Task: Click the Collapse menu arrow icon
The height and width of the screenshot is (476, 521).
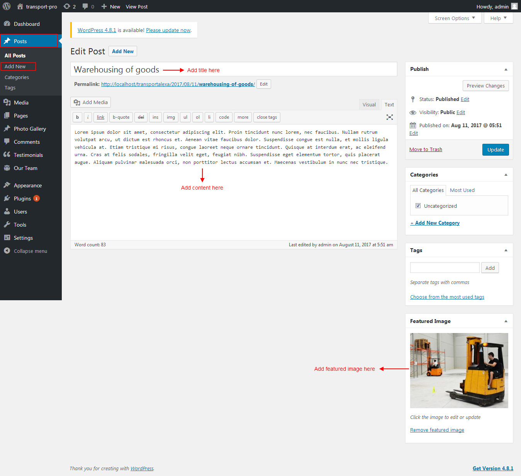Action: tap(7, 251)
